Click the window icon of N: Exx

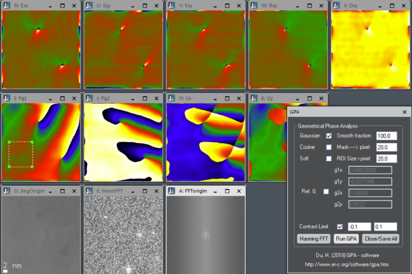point(6,5)
